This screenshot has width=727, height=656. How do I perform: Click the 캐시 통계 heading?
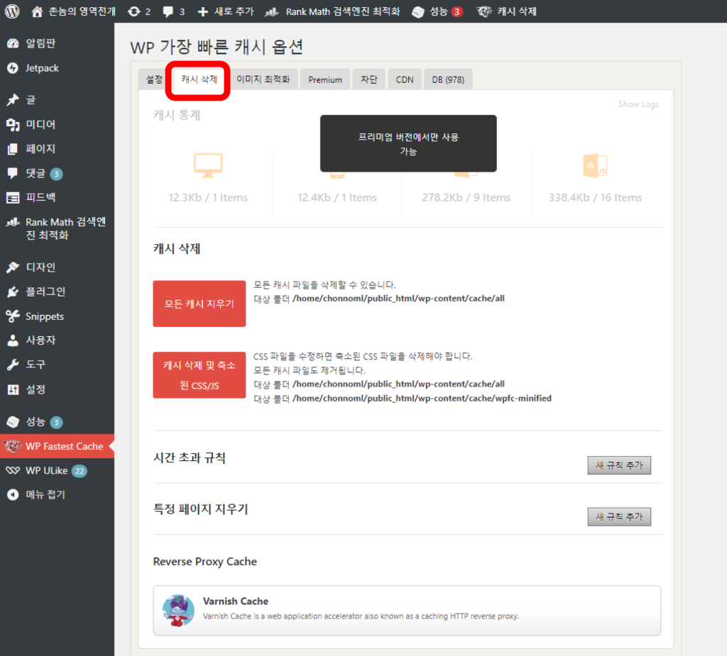(177, 115)
